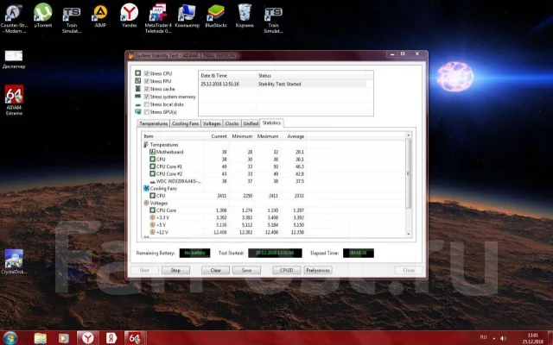Switch to the Temperatures tab
This screenshot has height=345, width=553.
[x=154, y=123]
